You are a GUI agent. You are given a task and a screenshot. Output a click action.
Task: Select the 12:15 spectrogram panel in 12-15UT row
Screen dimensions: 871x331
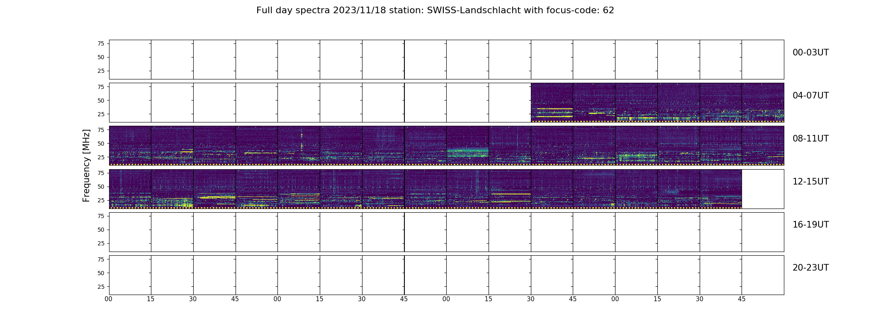[173, 189]
